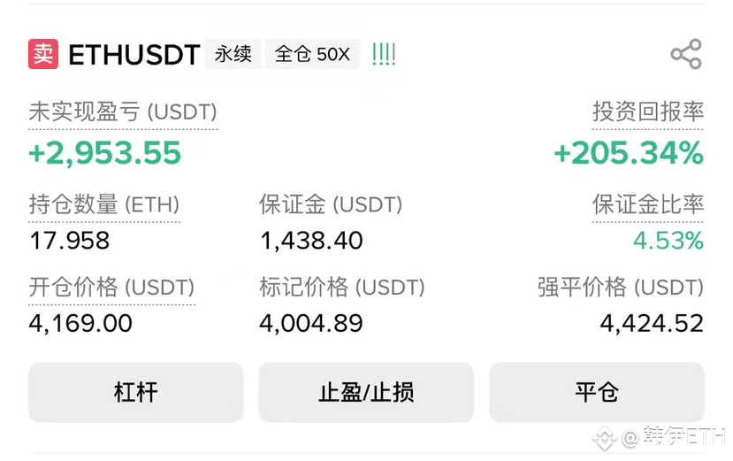Screen dimensions: 733x461
Task: Tap the 开仓价格 (USDT) label
Action: [x=111, y=287]
